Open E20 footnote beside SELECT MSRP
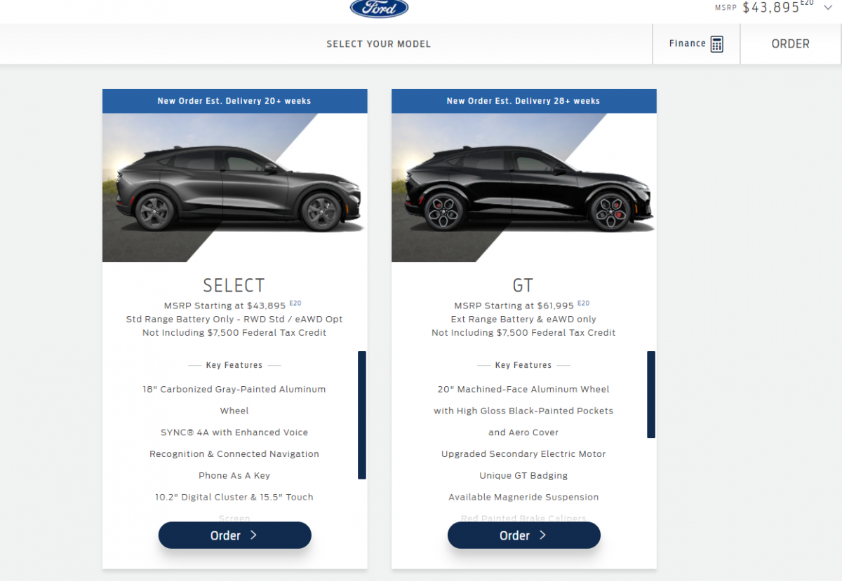 coord(295,303)
